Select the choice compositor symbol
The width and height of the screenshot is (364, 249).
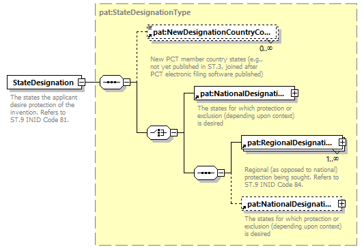point(159,132)
